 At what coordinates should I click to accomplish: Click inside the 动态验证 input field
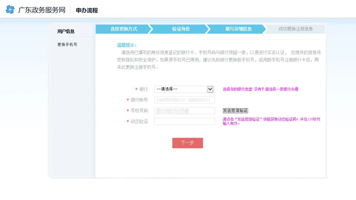coord(185,121)
